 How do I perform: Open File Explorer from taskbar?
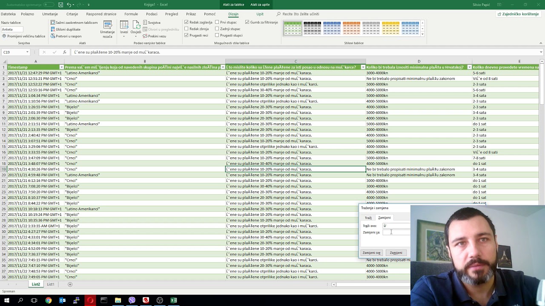click(118, 300)
